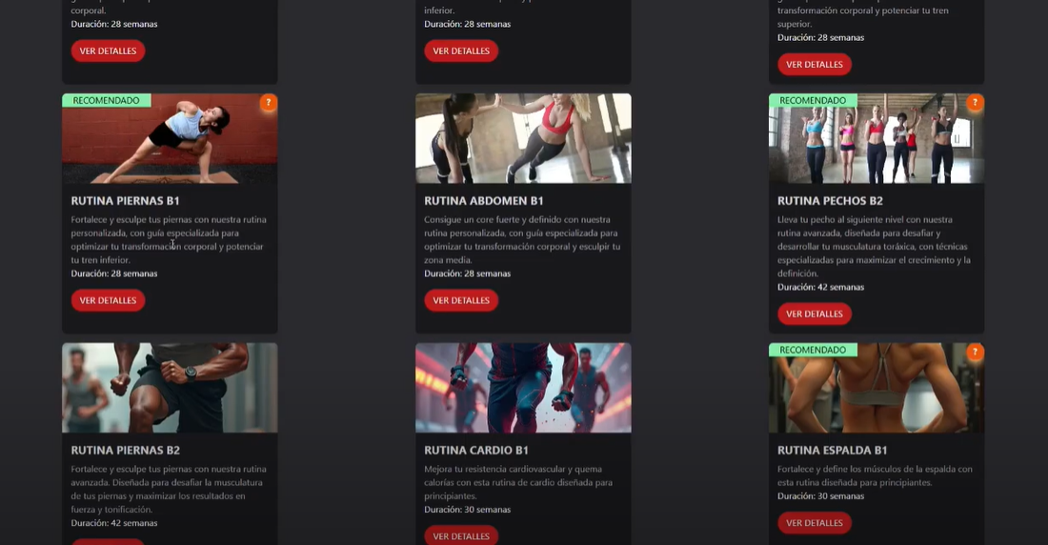Click Ver Detalles in the top-right partially visible card
The image size is (1048, 545).
[814, 64]
